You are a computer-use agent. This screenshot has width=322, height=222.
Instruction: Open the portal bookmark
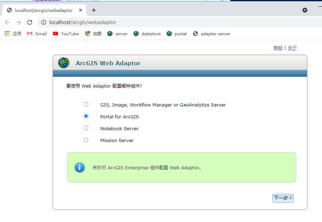click(177, 34)
